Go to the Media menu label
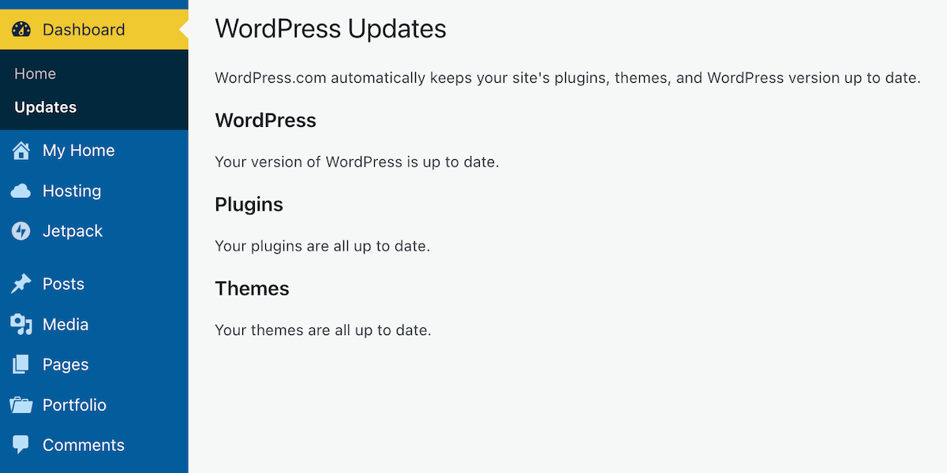 [x=66, y=324]
